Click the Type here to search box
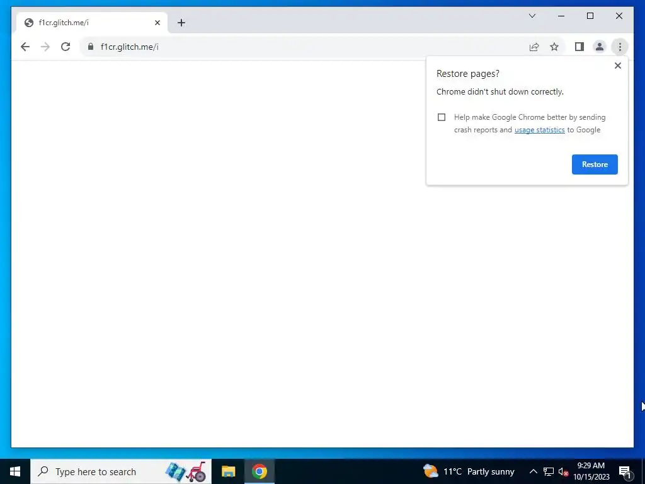This screenshot has height=484, width=645. pyautogui.click(x=121, y=471)
